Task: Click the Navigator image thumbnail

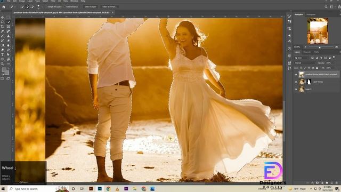Action: click(x=318, y=31)
